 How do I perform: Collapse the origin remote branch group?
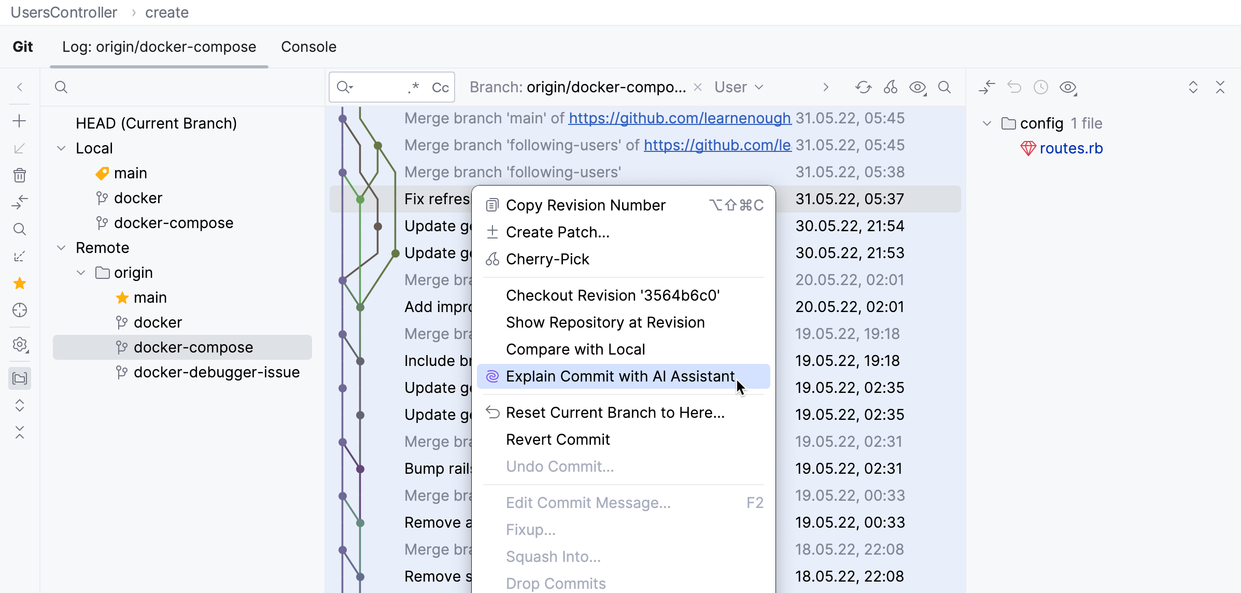(81, 272)
